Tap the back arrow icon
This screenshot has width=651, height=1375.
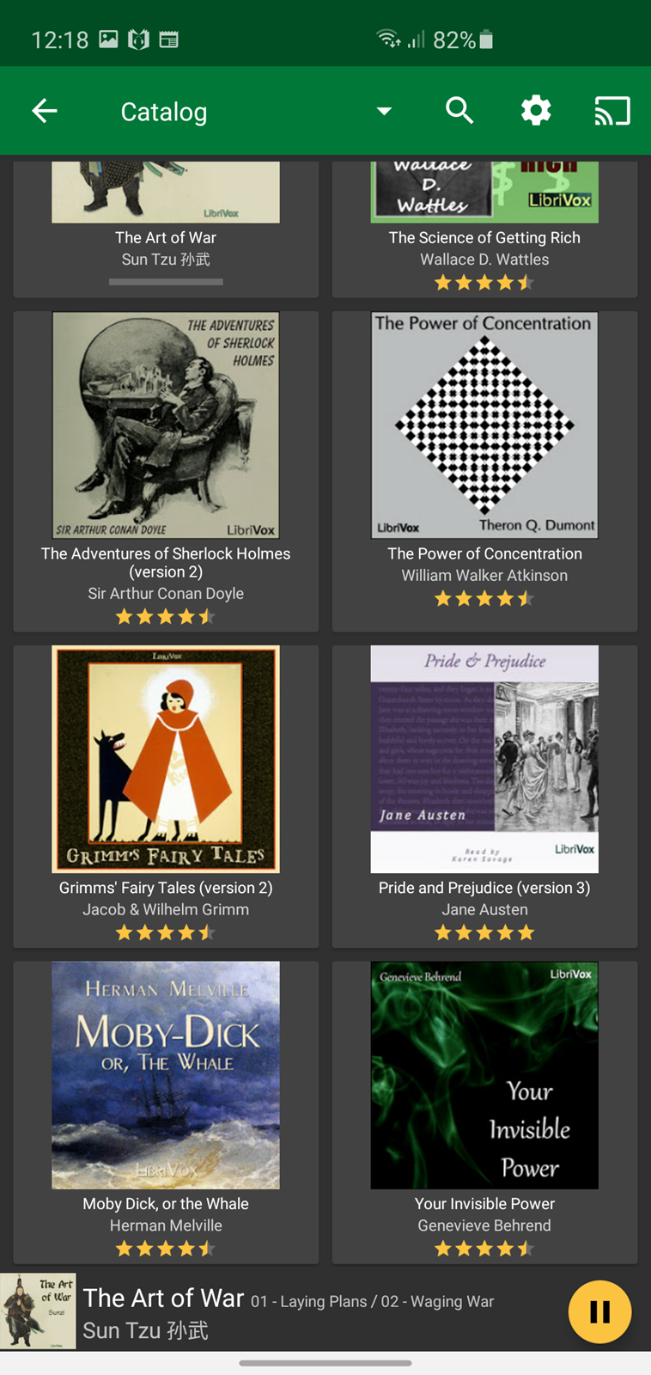coord(45,111)
